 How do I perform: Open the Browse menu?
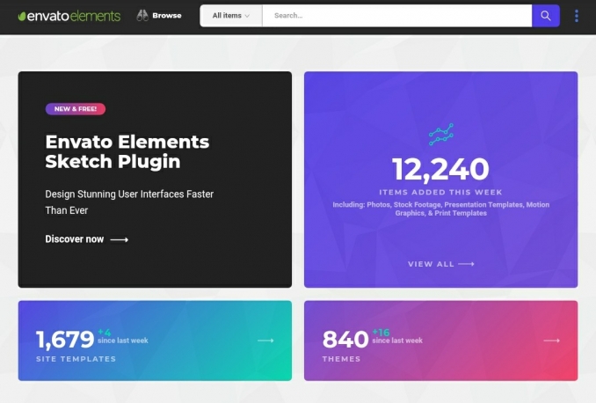click(166, 16)
